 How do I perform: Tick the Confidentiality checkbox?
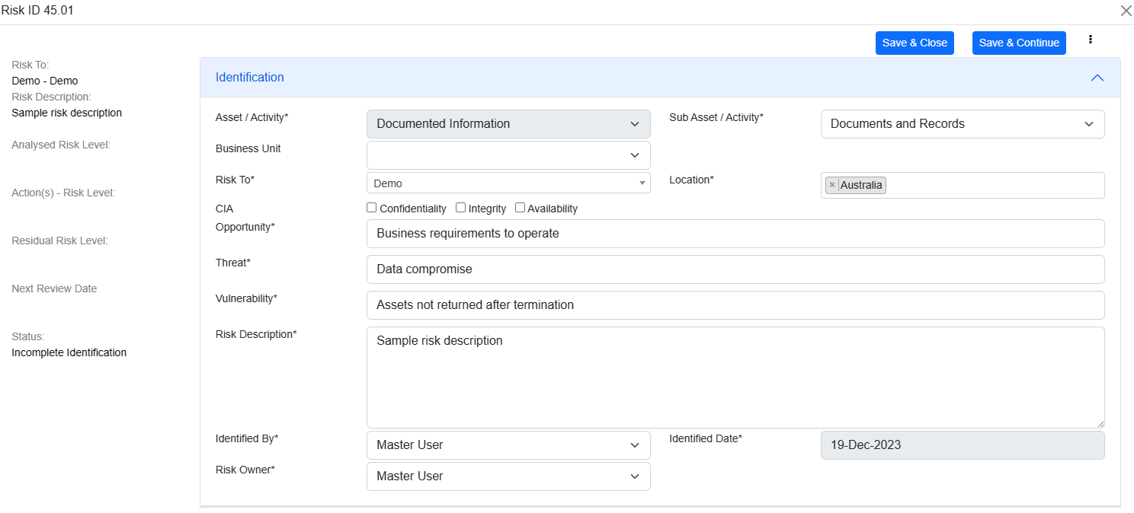pyautogui.click(x=372, y=208)
